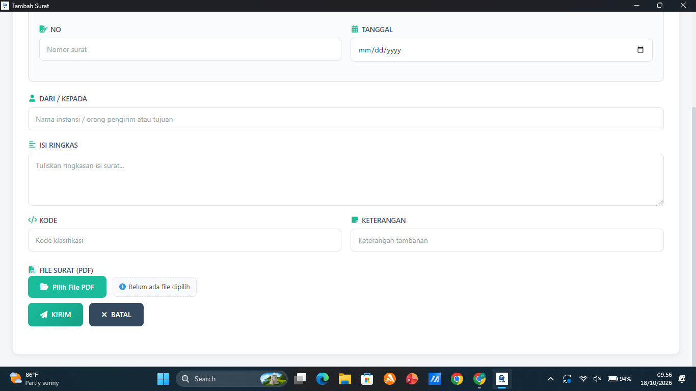The width and height of the screenshot is (696, 391).
Task: Click the FILE SURAT (PDF) label
Action: [x=66, y=270]
